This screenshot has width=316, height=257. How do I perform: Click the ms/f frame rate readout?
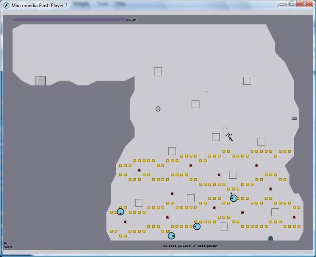pyautogui.click(x=6, y=245)
